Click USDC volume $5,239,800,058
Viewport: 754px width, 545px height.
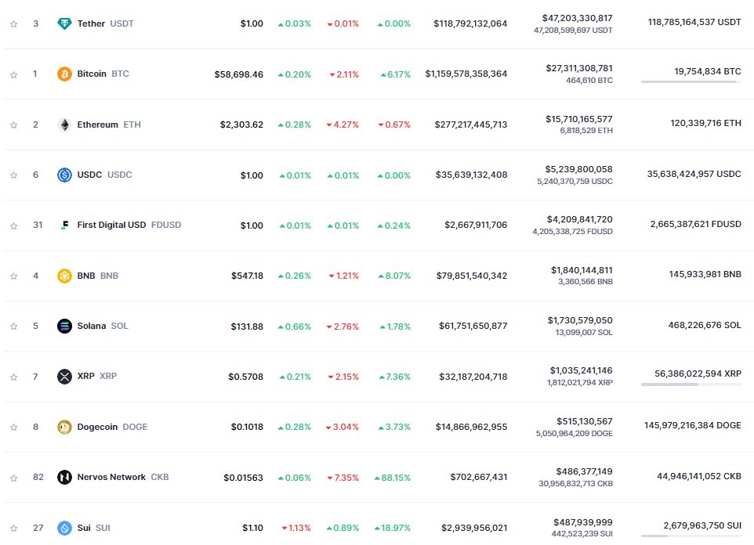point(578,169)
